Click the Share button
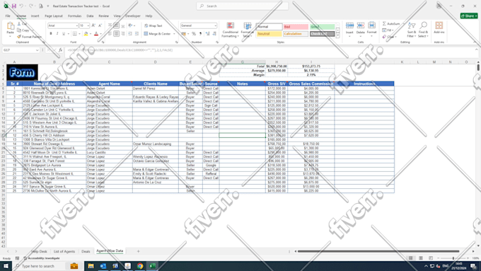 pyautogui.click(x=469, y=16)
